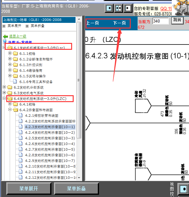
Task: Click folder icon of 6.3发动机电气系统
Action: tap(10, 93)
